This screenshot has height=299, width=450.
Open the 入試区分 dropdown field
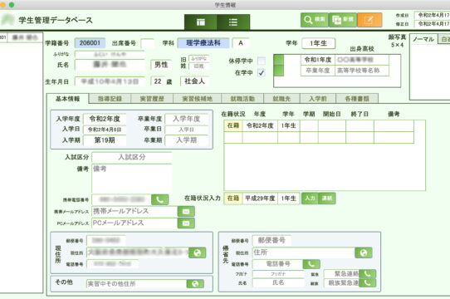coord(132,157)
